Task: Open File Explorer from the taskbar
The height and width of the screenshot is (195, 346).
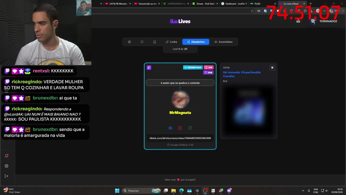Action: (174, 191)
